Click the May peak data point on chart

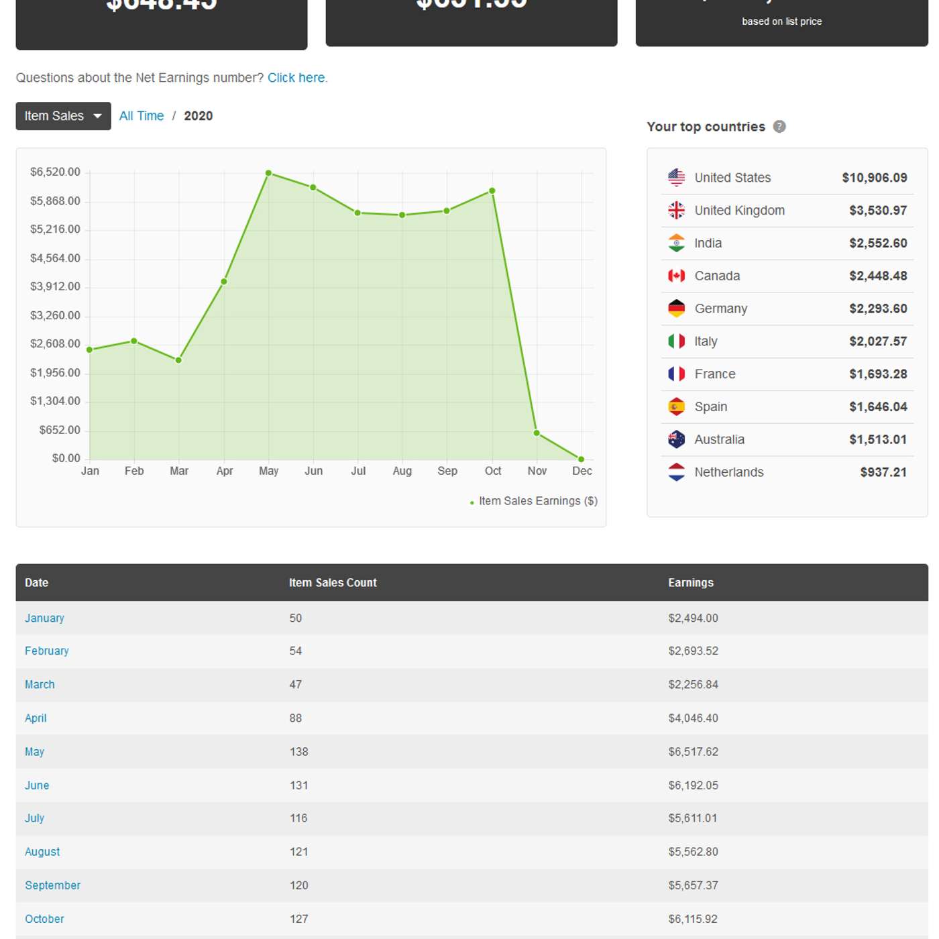[268, 173]
